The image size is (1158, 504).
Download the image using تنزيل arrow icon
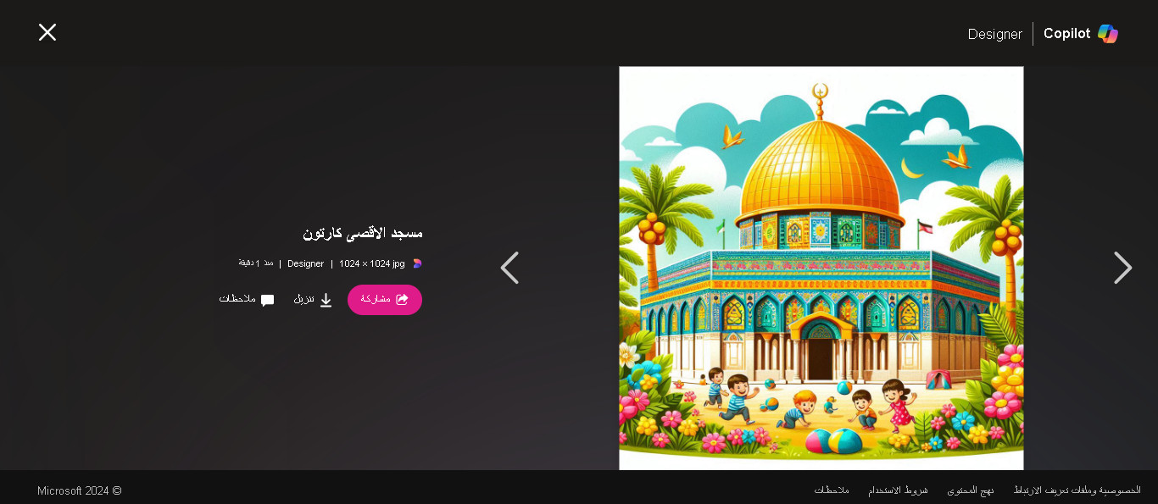point(326,300)
